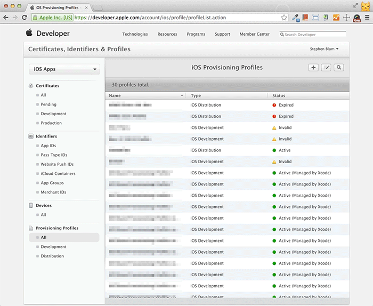Reload the page in the browser
Image resolution: width=373 pixels, height=306 pixels.
(25, 18)
